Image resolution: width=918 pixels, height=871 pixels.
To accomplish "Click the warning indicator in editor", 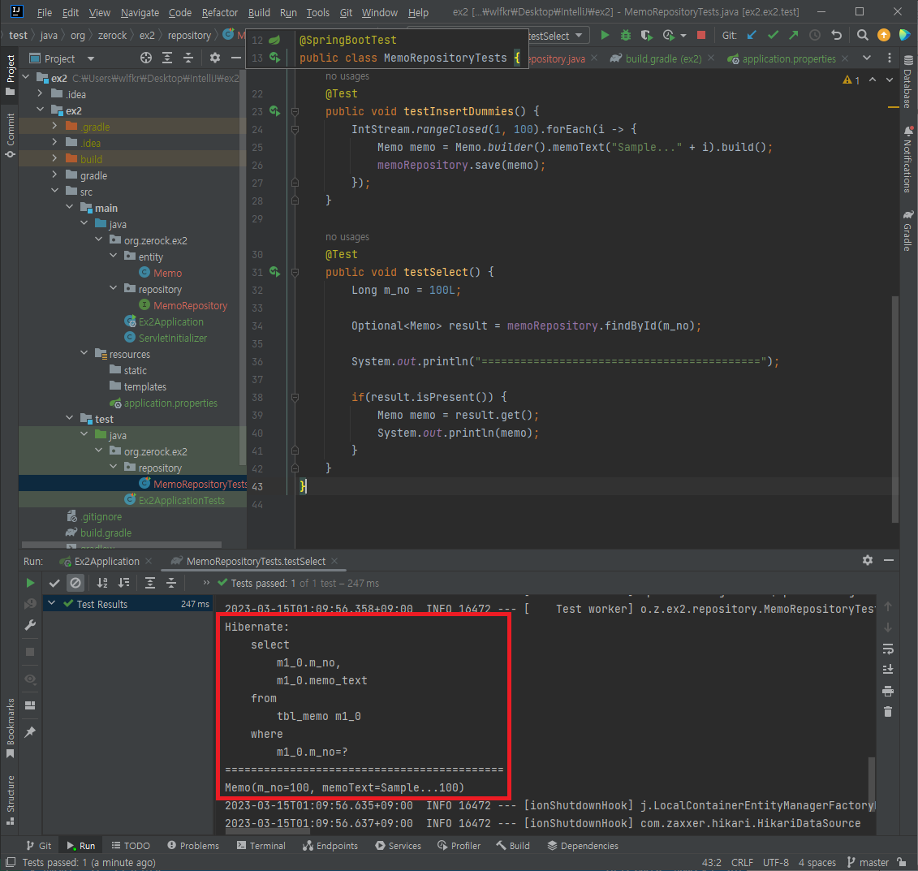I will [851, 80].
